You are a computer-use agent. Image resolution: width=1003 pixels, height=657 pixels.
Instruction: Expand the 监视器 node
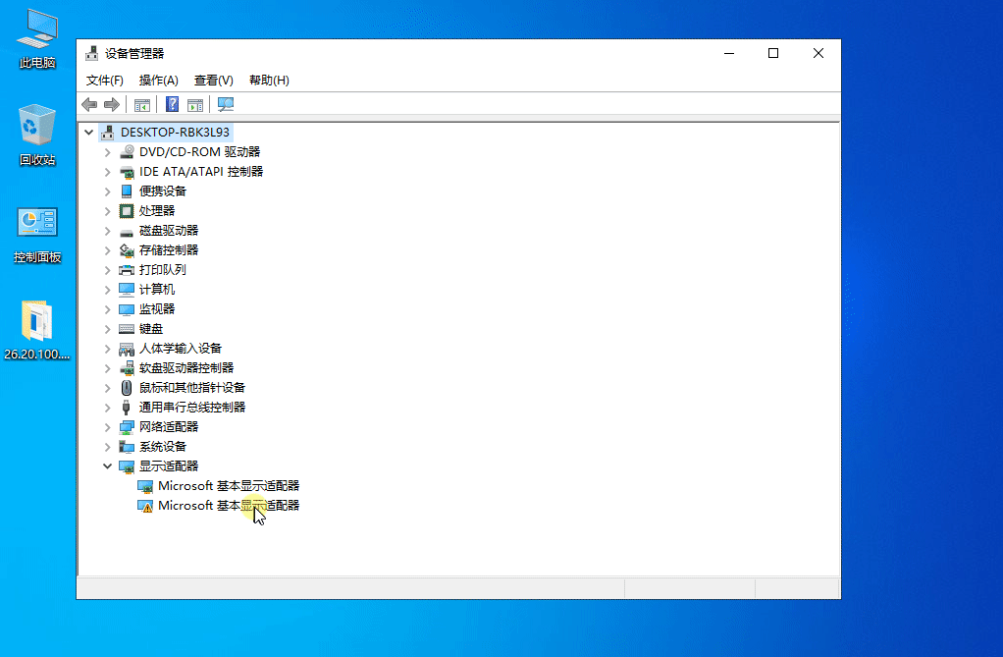pyautogui.click(x=108, y=309)
